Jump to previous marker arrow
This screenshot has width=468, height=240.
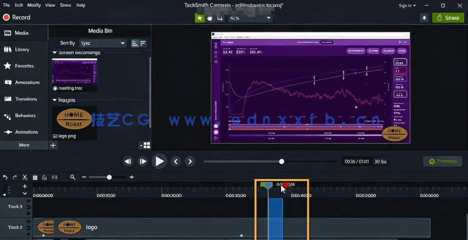pos(176,161)
